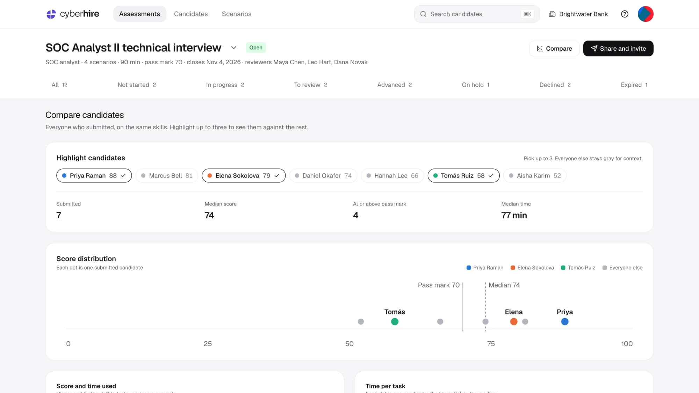This screenshot has width=699, height=393.
Task: Open the user avatar menu
Action: [x=646, y=14]
